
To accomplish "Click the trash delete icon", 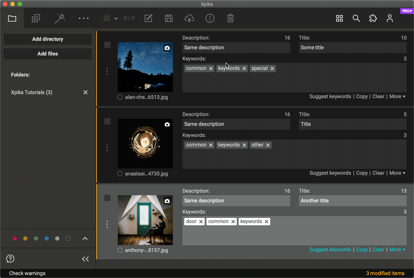I will pos(230,18).
